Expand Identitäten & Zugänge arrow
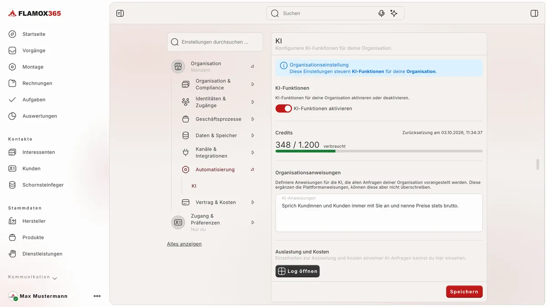Viewport: 547px width, 307px height. tap(253, 102)
